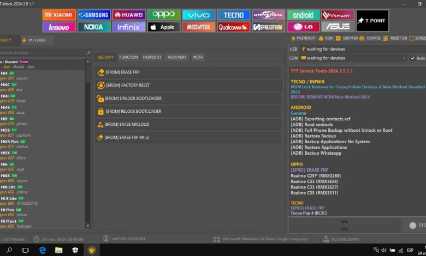The height and width of the screenshot is (256, 426).
Task: Click the RESET DB toolbar button
Action: 395,38
